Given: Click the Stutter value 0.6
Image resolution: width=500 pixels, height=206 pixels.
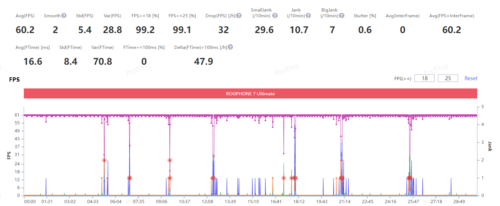Looking at the screenshot, I should click(365, 30).
